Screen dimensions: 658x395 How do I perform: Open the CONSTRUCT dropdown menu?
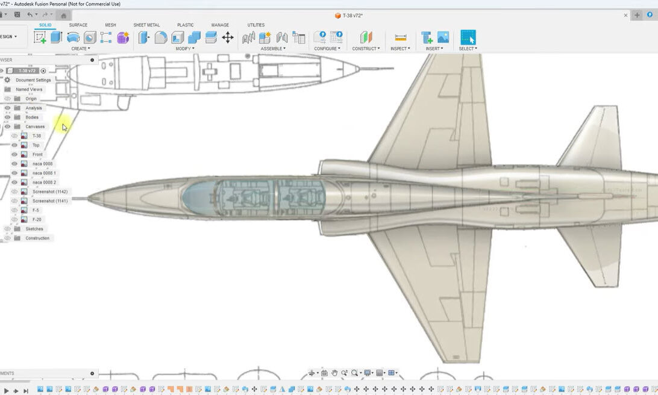pyautogui.click(x=366, y=49)
